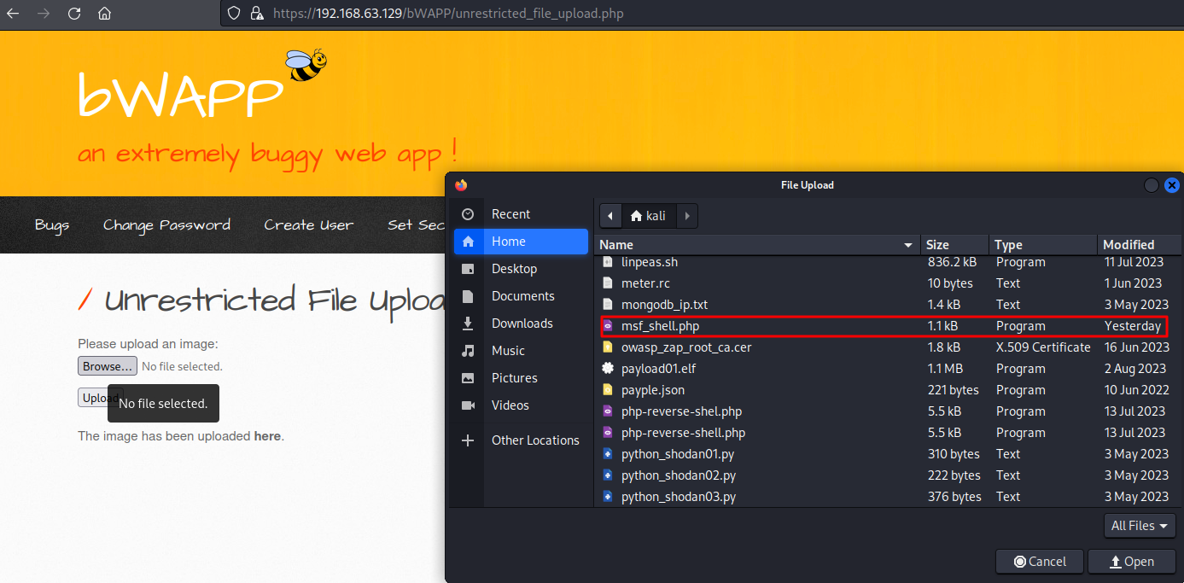Reload the page with the refresh icon
The width and height of the screenshot is (1184, 583).
(74, 14)
